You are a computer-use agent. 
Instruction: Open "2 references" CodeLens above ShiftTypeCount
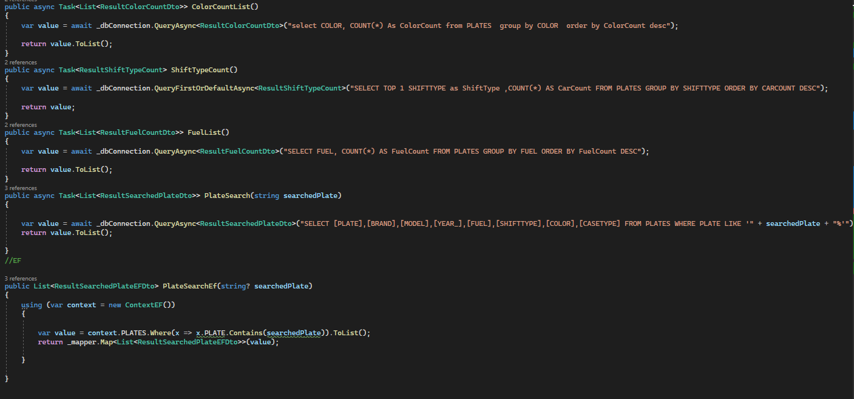pyautogui.click(x=21, y=62)
